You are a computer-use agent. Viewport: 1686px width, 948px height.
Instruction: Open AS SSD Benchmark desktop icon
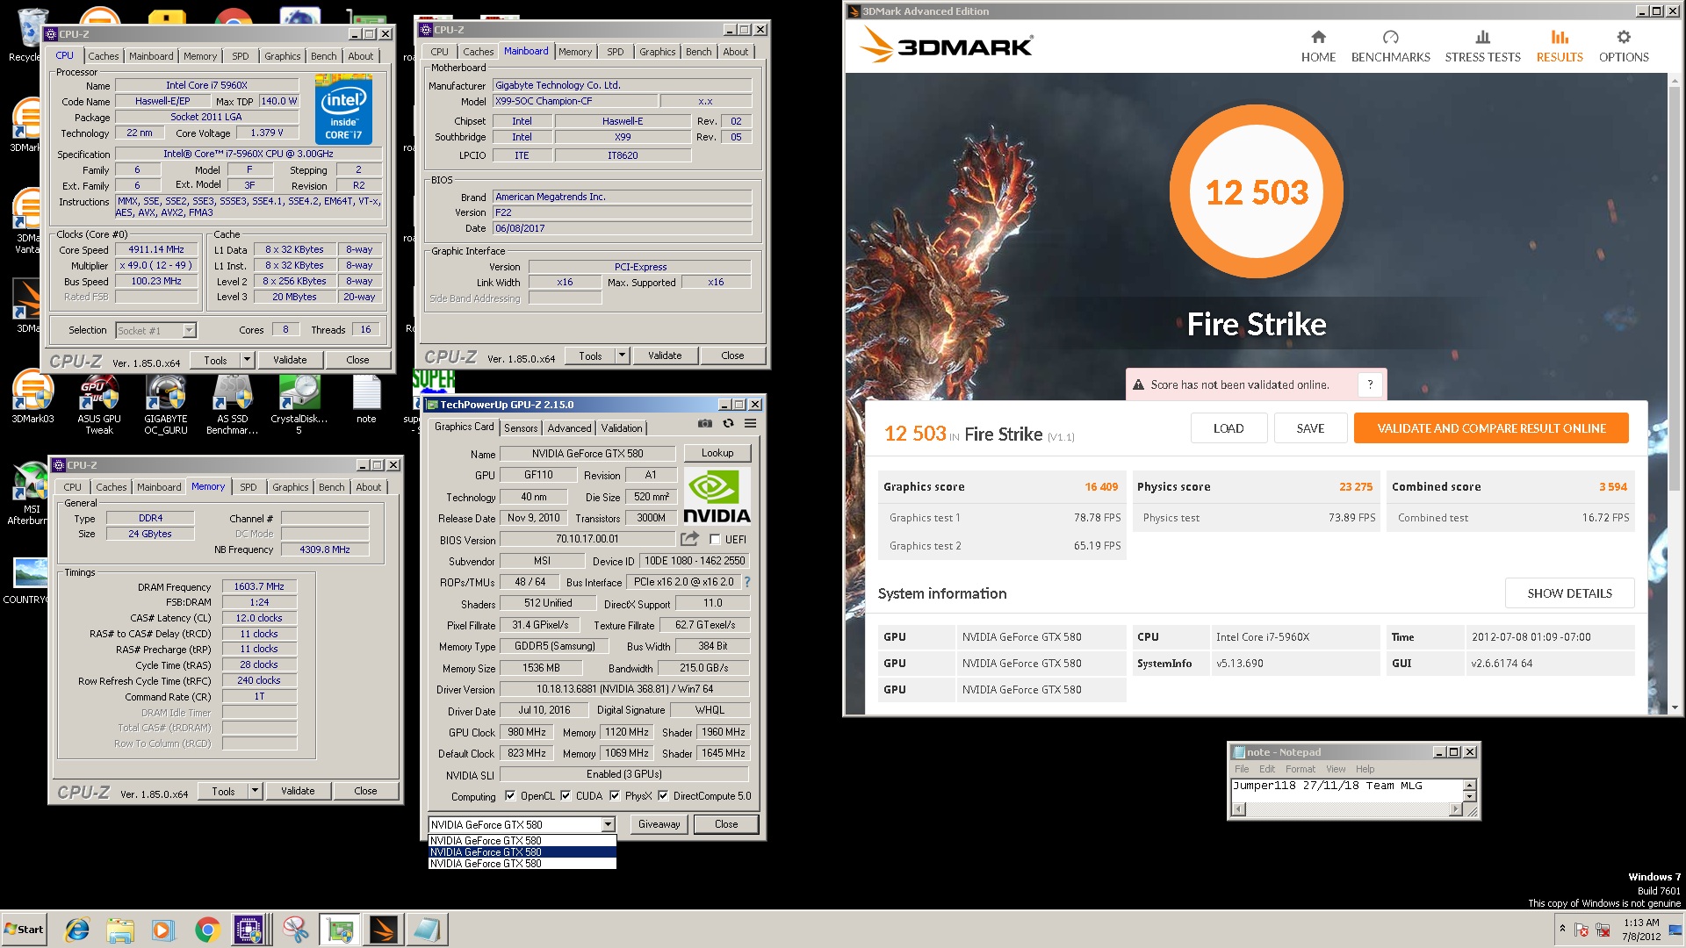(x=232, y=404)
